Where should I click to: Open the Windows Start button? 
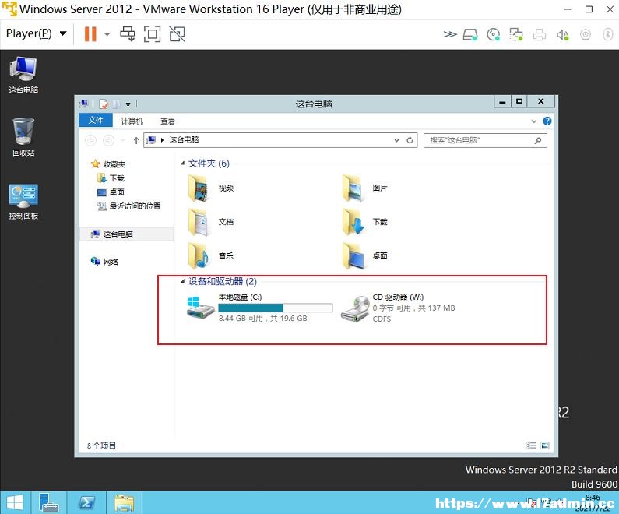(15, 502)
